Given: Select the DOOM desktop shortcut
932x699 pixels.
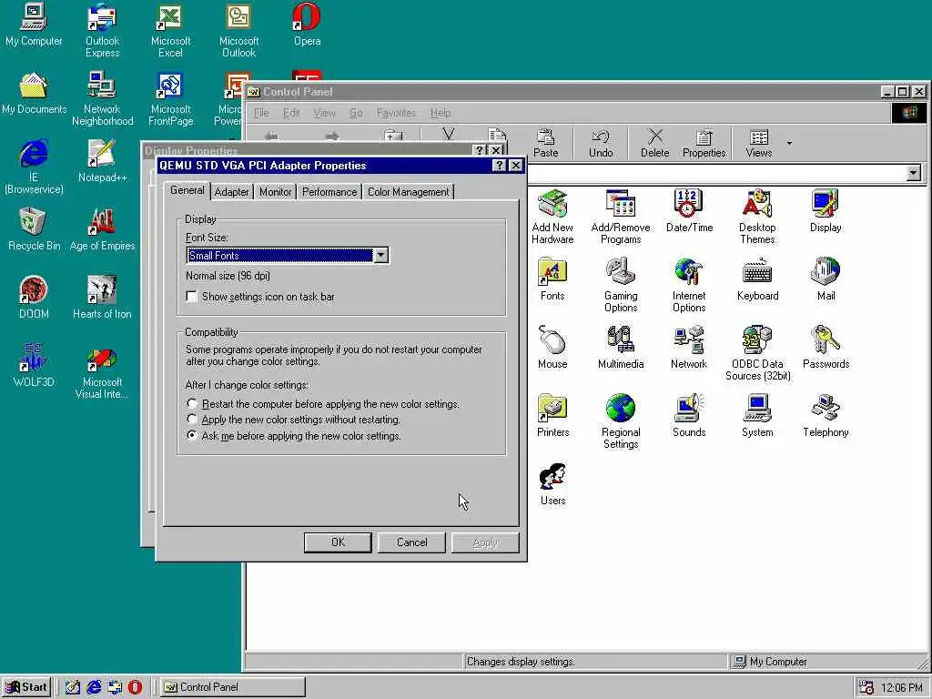Looking at the screenshot, I should [x=34, y=298].
